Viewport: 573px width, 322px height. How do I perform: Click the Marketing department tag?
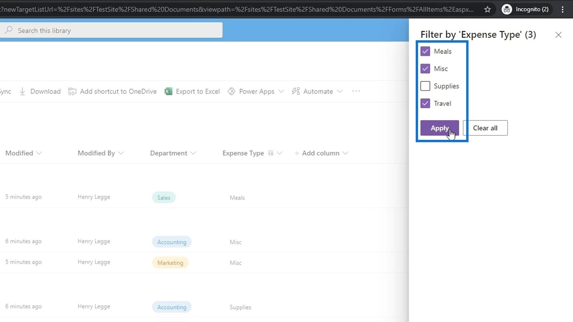coord(170,263)
